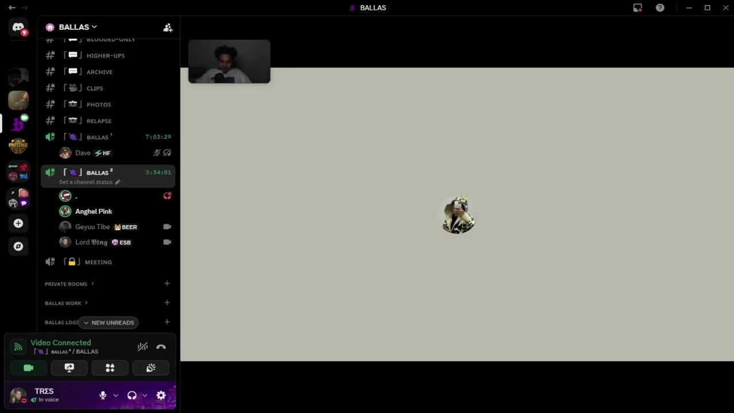734x413 pixels.
Task: Open input device options arrow beside microphone
Action: [x=115, y=395]
